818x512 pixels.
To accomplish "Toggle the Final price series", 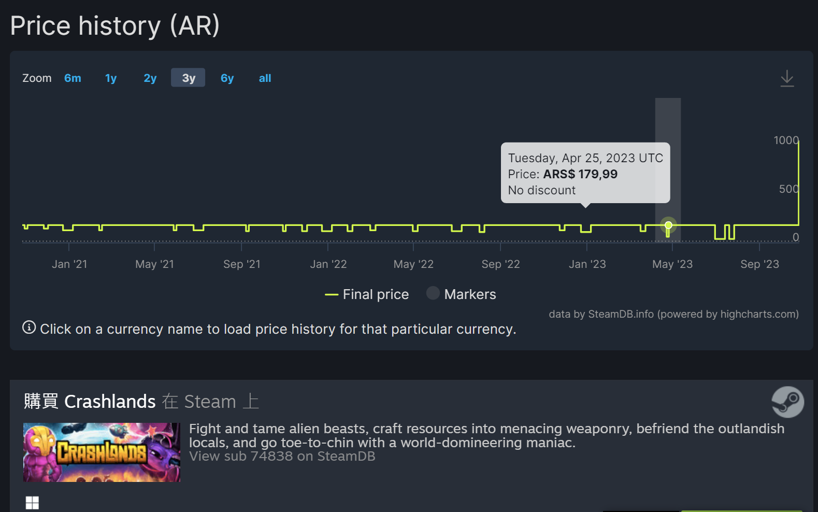I will pyautogui.click(x=367, y=294).
